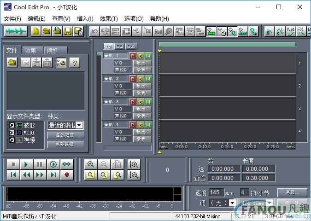This screenshot has height=221, width=311.
Task: Open the 最近的数据 sort dropdown
Action: [x=79, y=125]
